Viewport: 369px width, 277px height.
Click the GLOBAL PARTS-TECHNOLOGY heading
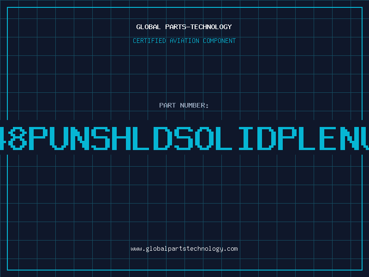pos(184,27)
